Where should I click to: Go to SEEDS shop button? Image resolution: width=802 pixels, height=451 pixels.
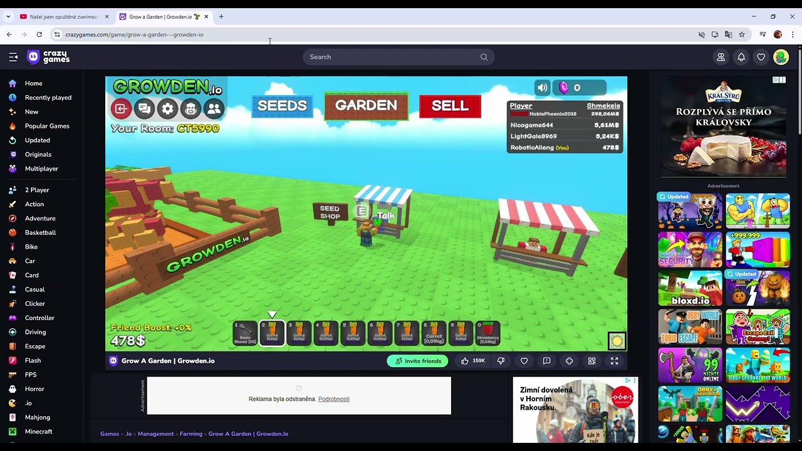[x=283, y=106]
